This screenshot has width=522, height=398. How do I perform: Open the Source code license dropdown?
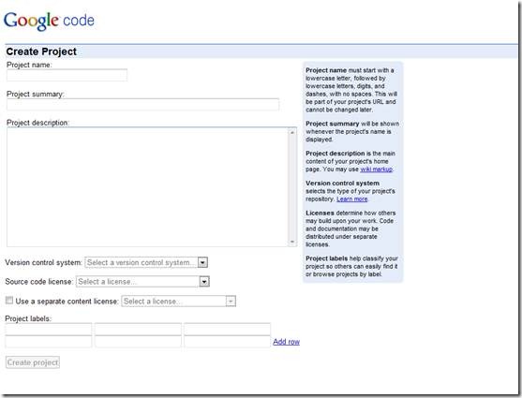point(142,282)
